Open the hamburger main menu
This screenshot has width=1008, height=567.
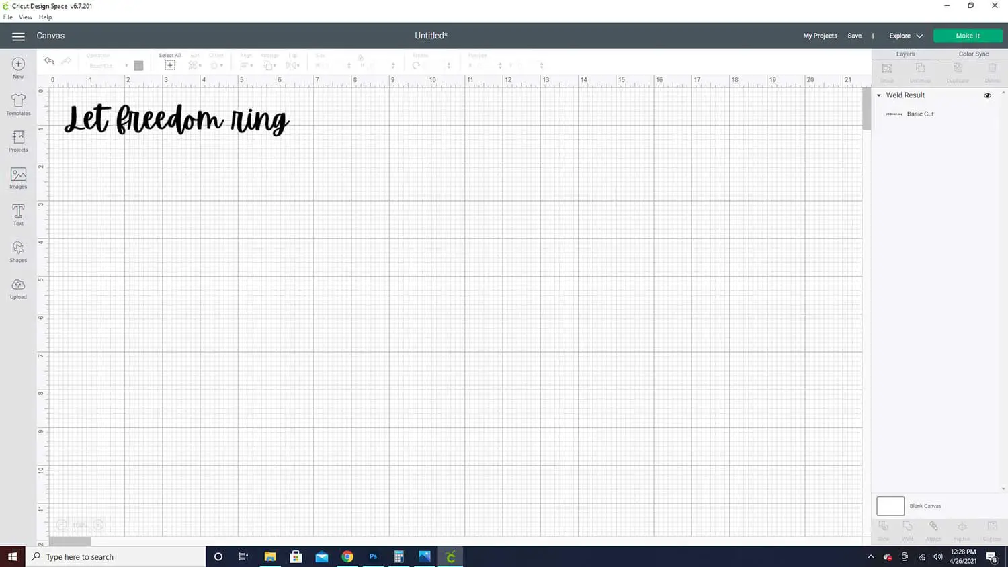pos(18,36)
